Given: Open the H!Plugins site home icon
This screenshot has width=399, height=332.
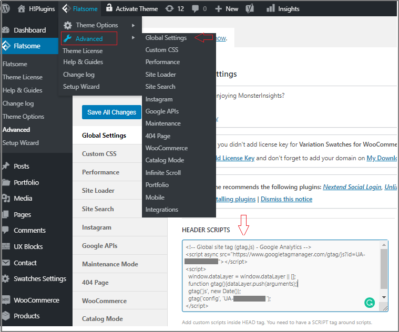Looking at the screenshot, I should tap(22, 8).
